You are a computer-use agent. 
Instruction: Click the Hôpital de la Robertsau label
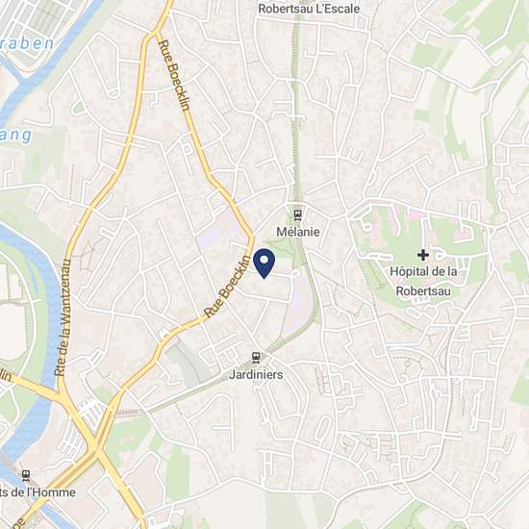coord(423,281)
